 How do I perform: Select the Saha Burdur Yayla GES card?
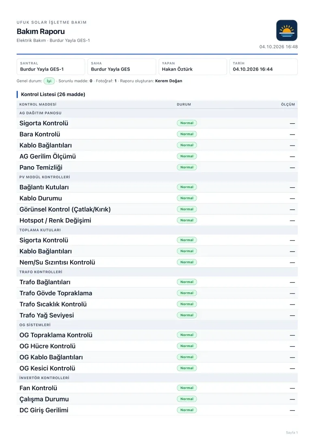pyautogui.click(x=122, y=66)
